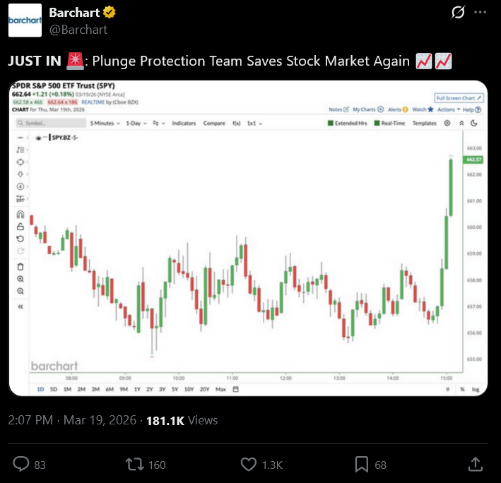Click the Grok slashed-circle icon
Image resolution: width=501 pixels, height=483 pixels.
(x=458, y=13)
